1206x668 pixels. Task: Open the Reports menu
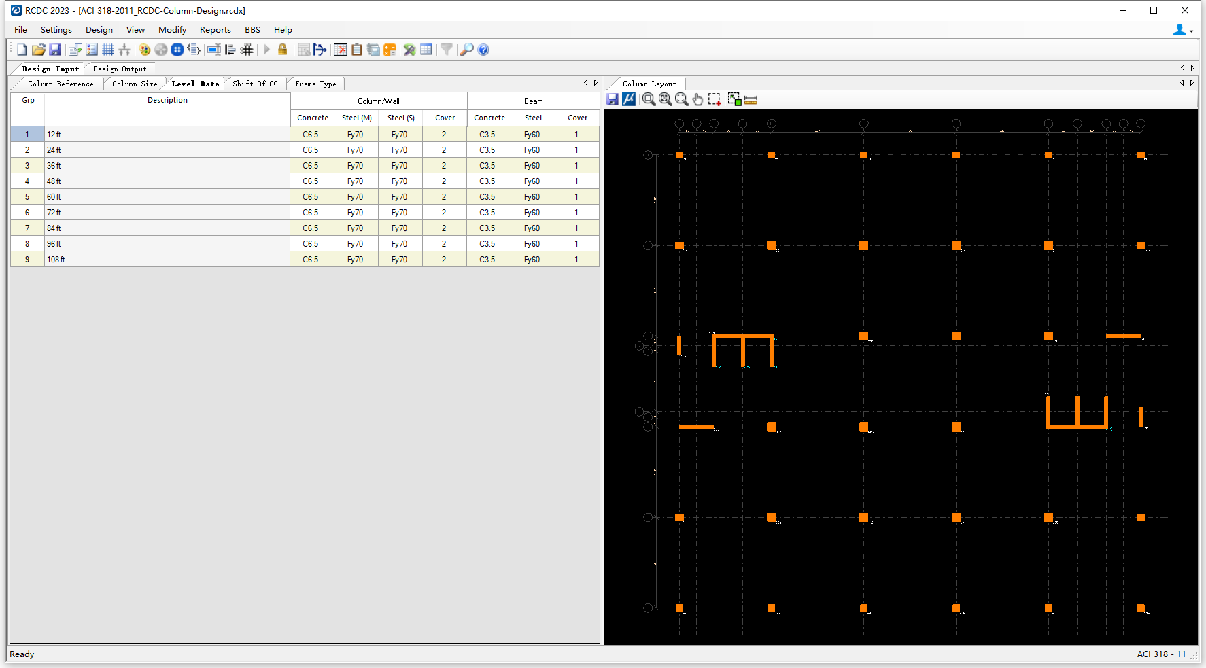click(x=215, y=30)
